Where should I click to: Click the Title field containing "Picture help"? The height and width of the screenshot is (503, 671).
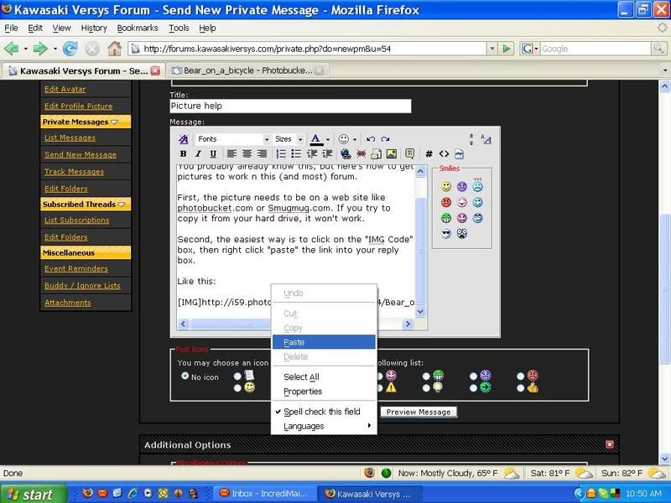coord(290,106)
